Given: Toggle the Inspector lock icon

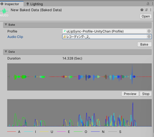Looking at the screenshot, I should pyautogui.click(x=148, y=4).
